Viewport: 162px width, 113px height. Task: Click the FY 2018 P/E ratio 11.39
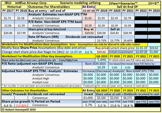(x=21, y=26)
